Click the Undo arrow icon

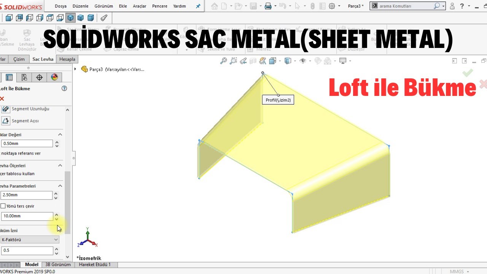coord(282,6)
